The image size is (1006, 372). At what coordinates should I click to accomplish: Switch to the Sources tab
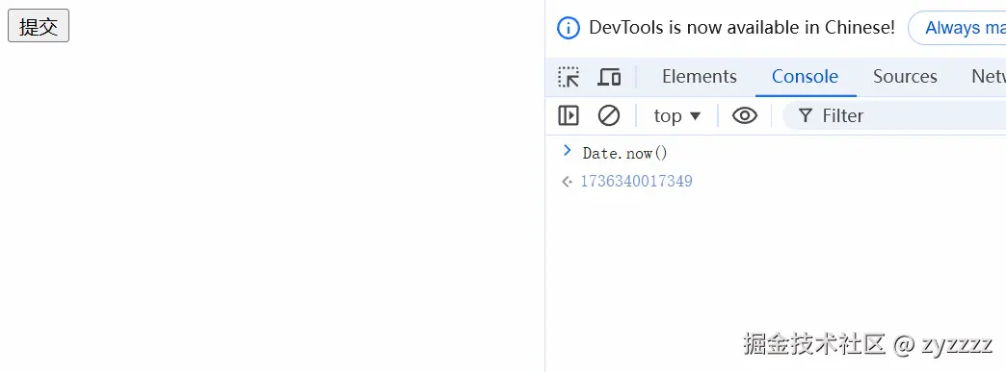click(905, 77)
